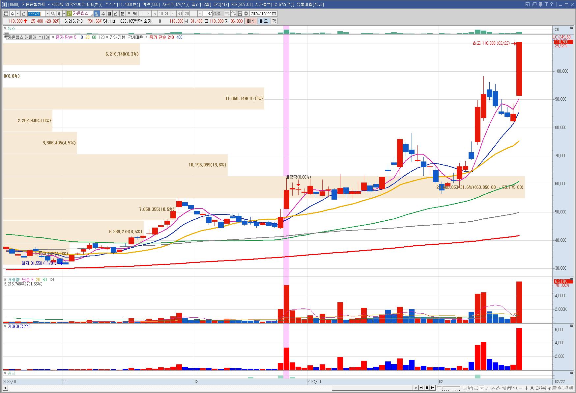Click the small grid icon at chart top-left
This screenshot has height=393, width=576.
click(x=7, y=34)
